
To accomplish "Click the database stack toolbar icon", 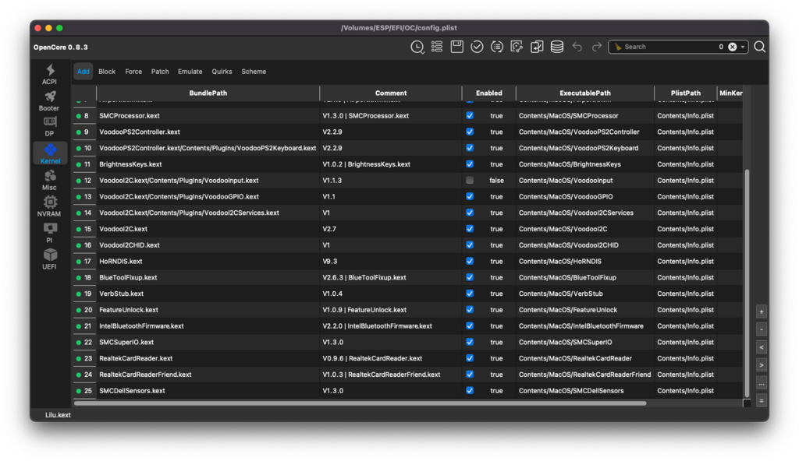I will (557, 47).
